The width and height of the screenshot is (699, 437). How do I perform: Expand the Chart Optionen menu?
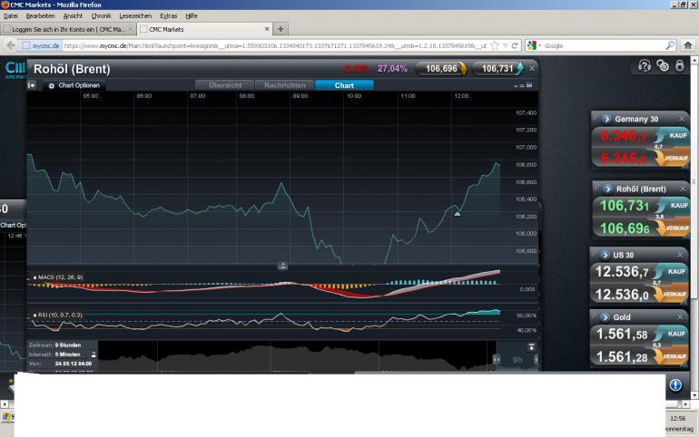tap(74, 85)
